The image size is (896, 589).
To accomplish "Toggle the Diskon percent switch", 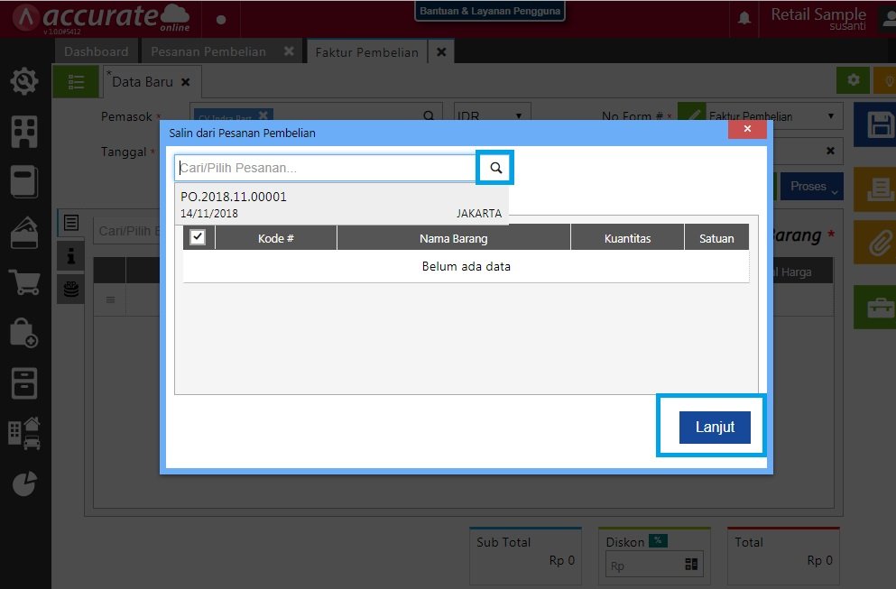I will (660, 540).
